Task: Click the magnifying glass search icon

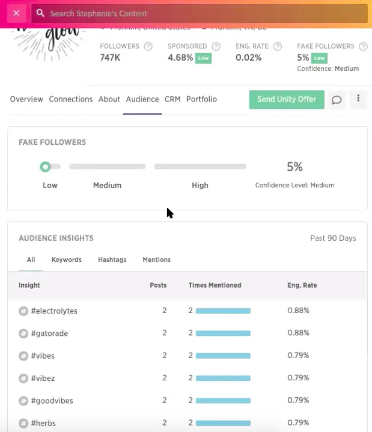Action: (40, 13)
